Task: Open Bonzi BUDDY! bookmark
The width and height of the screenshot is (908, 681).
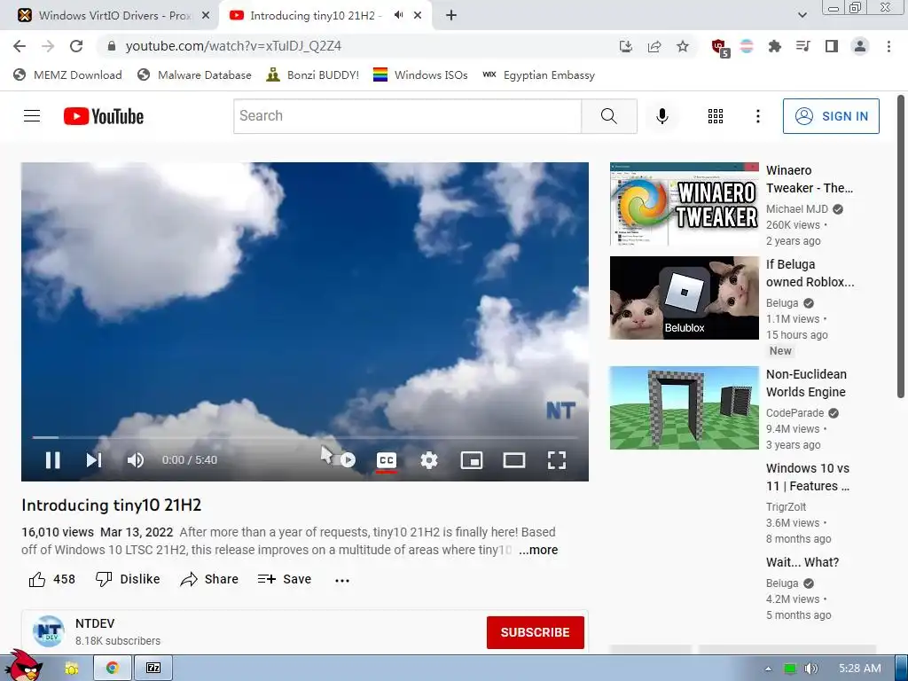Action: pyautogui.click(x=312, y=74)
